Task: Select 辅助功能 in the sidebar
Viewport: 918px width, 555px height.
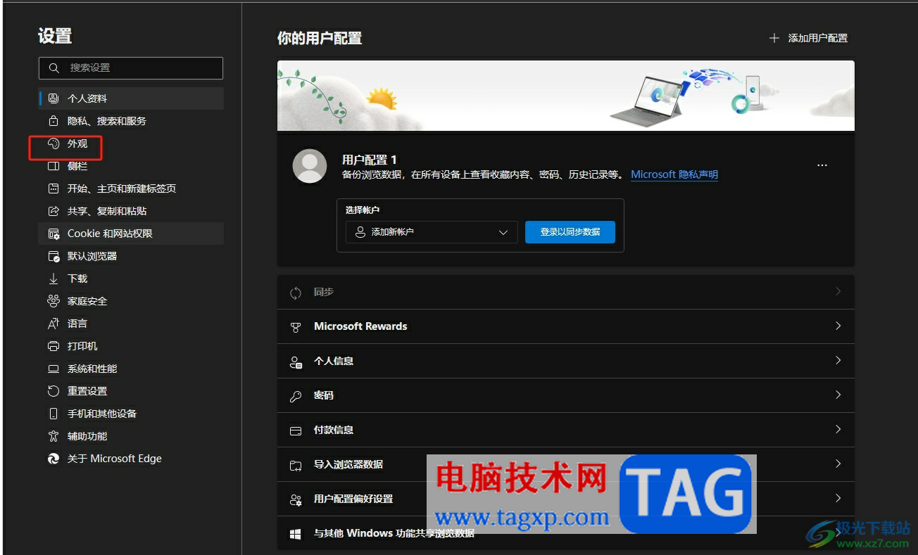Action: tap(131, 436)
